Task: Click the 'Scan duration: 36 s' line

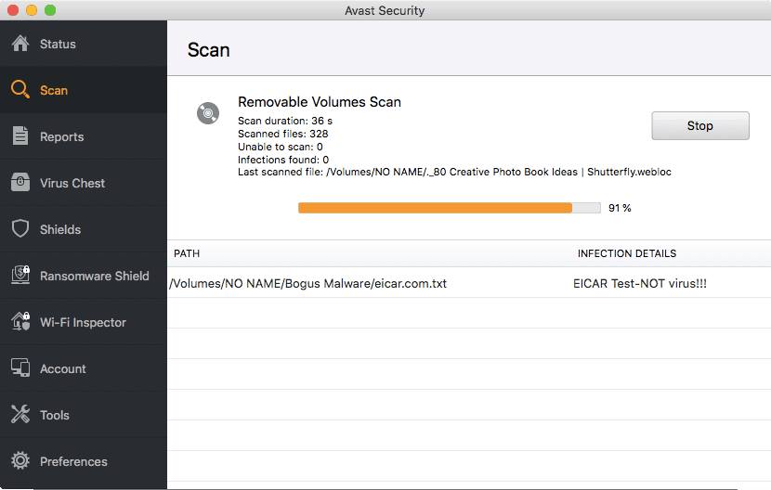Action: pos(285,121)
